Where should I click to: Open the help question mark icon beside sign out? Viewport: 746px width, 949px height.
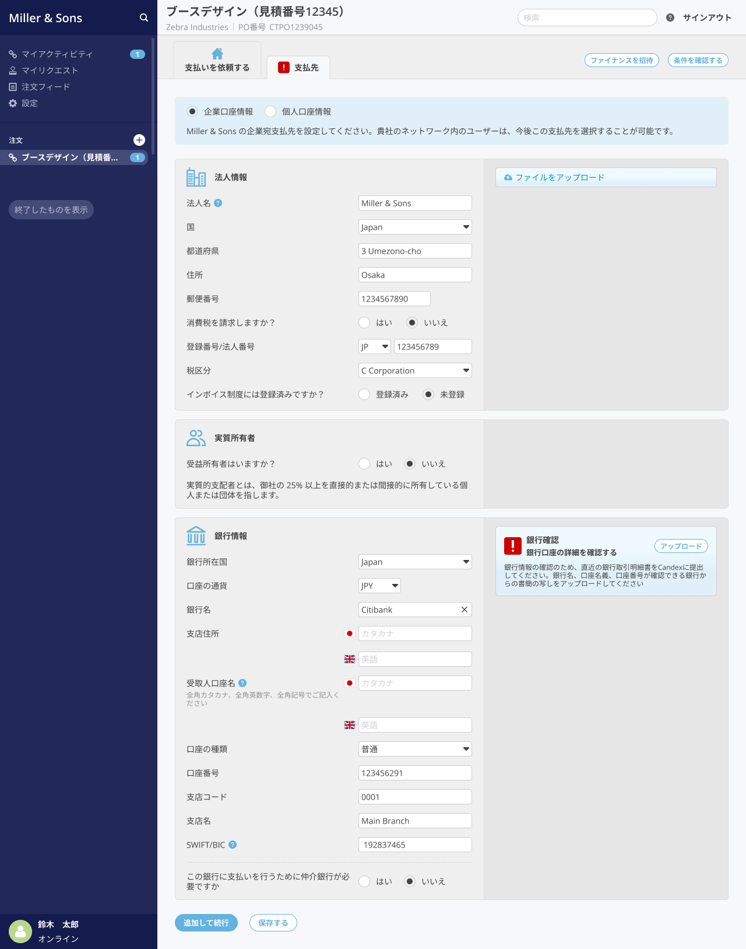coord(670,17)
